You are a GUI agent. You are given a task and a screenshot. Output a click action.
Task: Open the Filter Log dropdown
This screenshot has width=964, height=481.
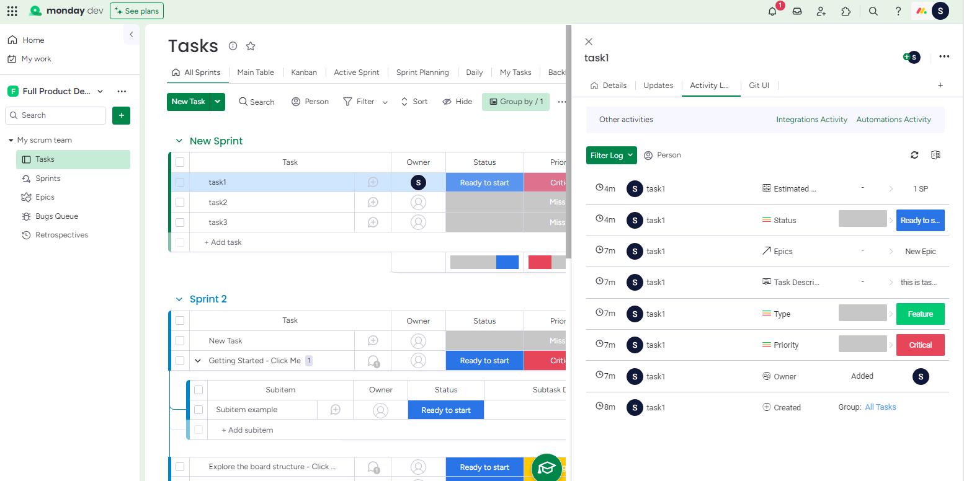[x=612, y=155]
